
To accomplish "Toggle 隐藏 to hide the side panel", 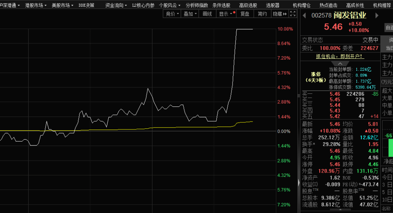I will [277, 14].
